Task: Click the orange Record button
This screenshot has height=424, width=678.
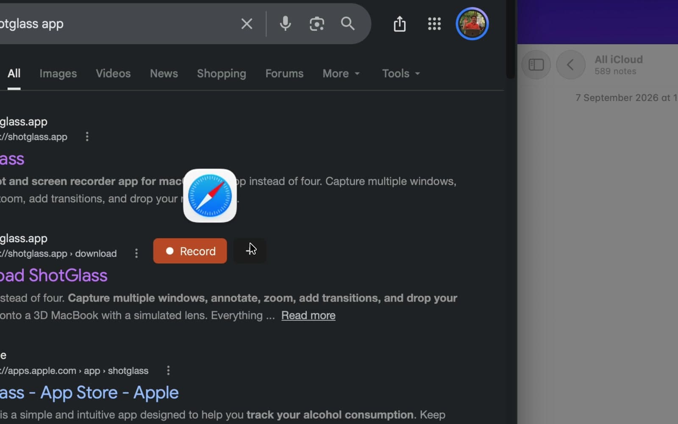Action: click(190, 251)
